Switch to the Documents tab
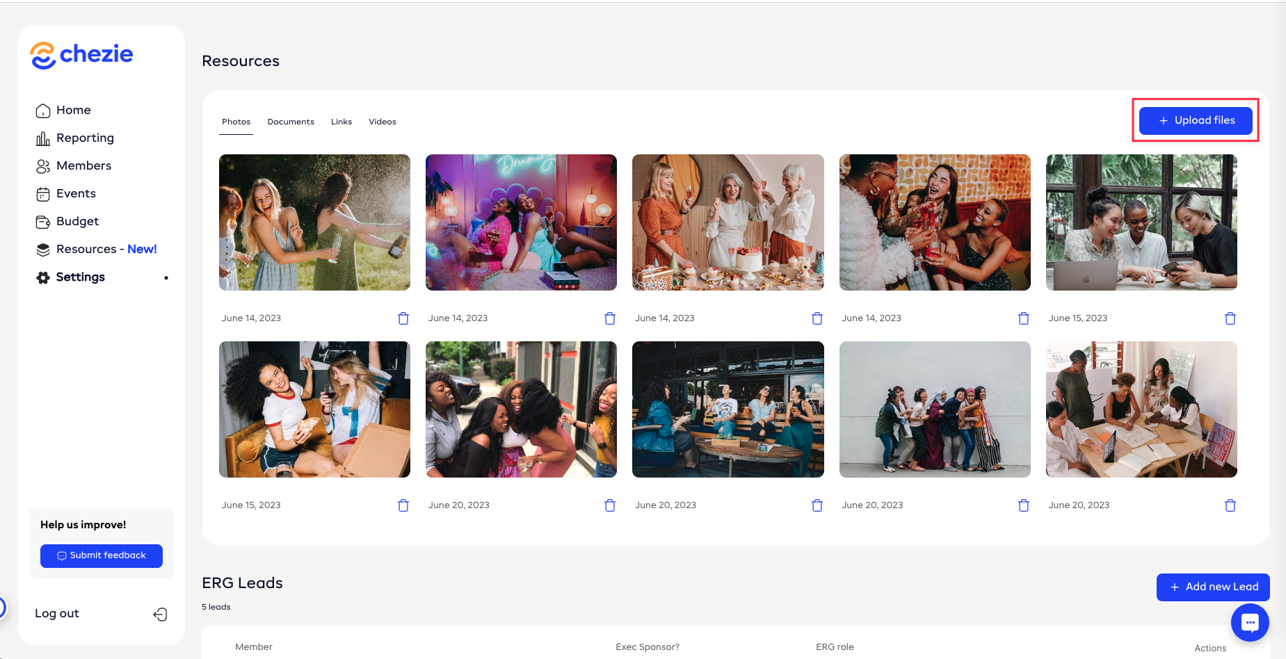This screenshot has height=659, width=1286. click(291, 122)
